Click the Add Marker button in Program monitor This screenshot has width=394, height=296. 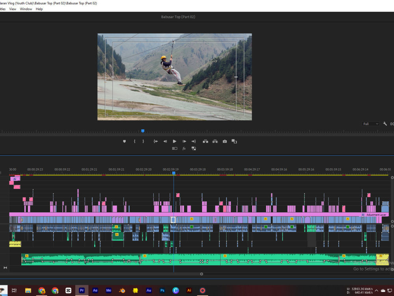click(x=125, y=141)
